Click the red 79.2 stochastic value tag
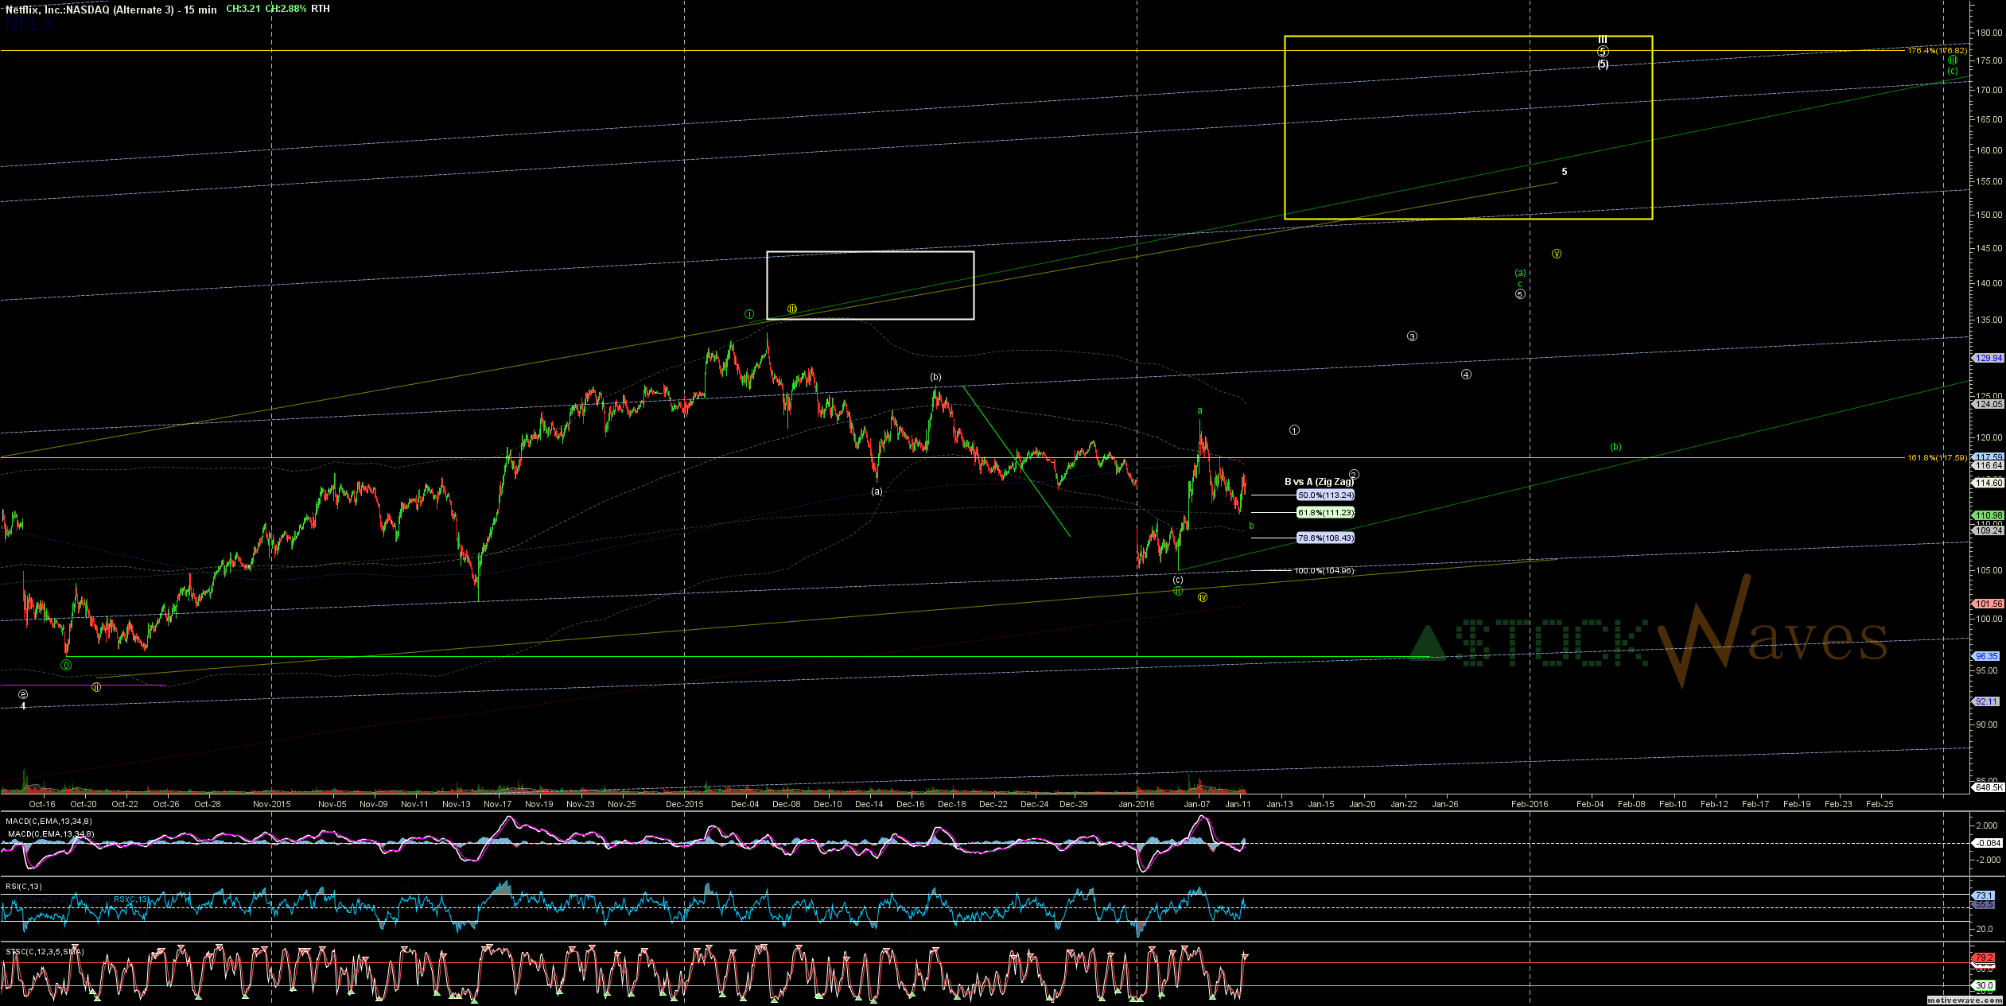Viewport: 2006px width, 1006px height. point(1984,957)
